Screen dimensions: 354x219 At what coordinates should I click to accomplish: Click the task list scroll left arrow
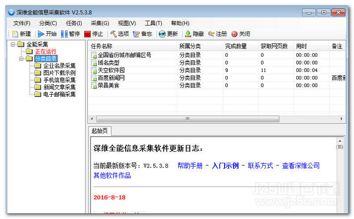pyautogui.click(x=91, y=119)
